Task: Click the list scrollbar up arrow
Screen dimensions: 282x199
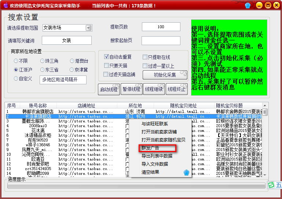Action: click(265, 106)
